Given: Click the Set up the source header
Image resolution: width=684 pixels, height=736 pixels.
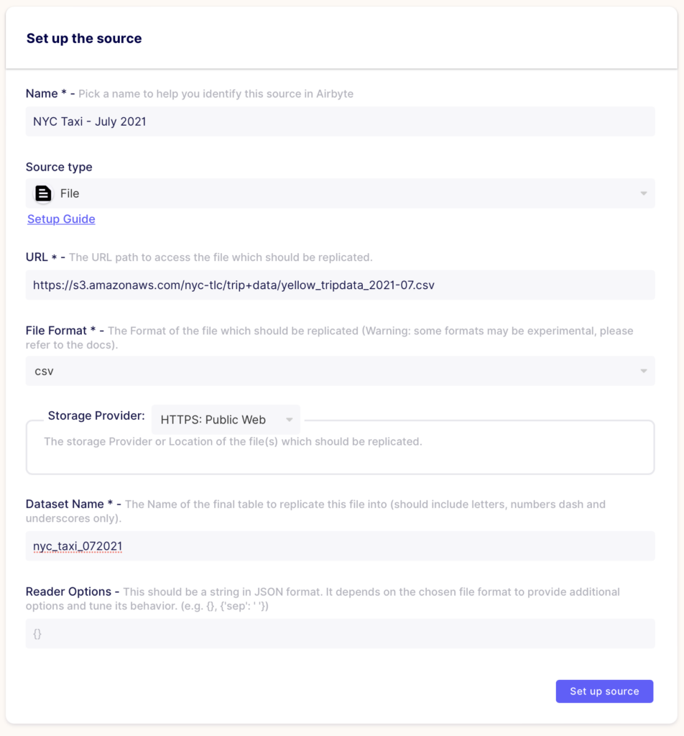Looking at the screenshot, I should (83, 38).
